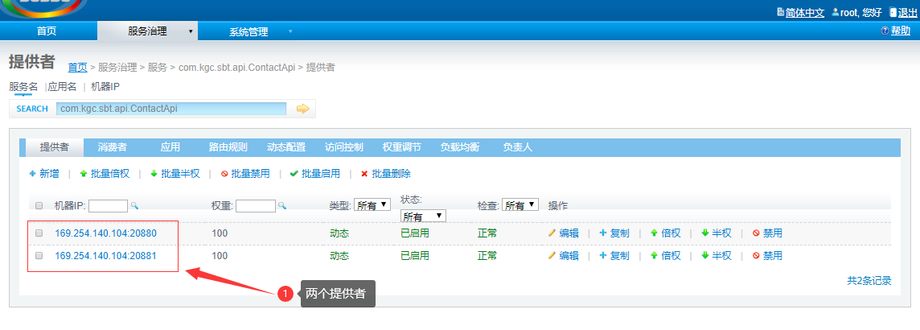Check the box for 169.254.140.104:20880

tap(39, 233)
